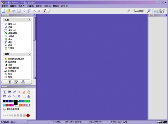The image size is (168, 124).
Task: Select the Eraser tool
Action: [19, 92]
